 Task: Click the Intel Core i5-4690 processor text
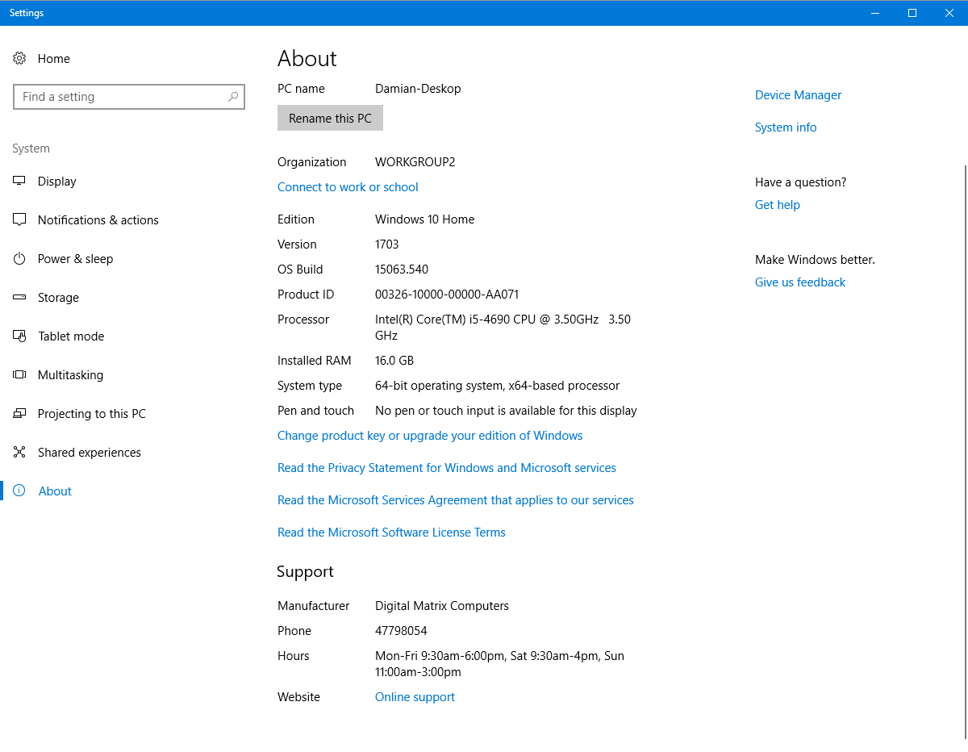503,328
